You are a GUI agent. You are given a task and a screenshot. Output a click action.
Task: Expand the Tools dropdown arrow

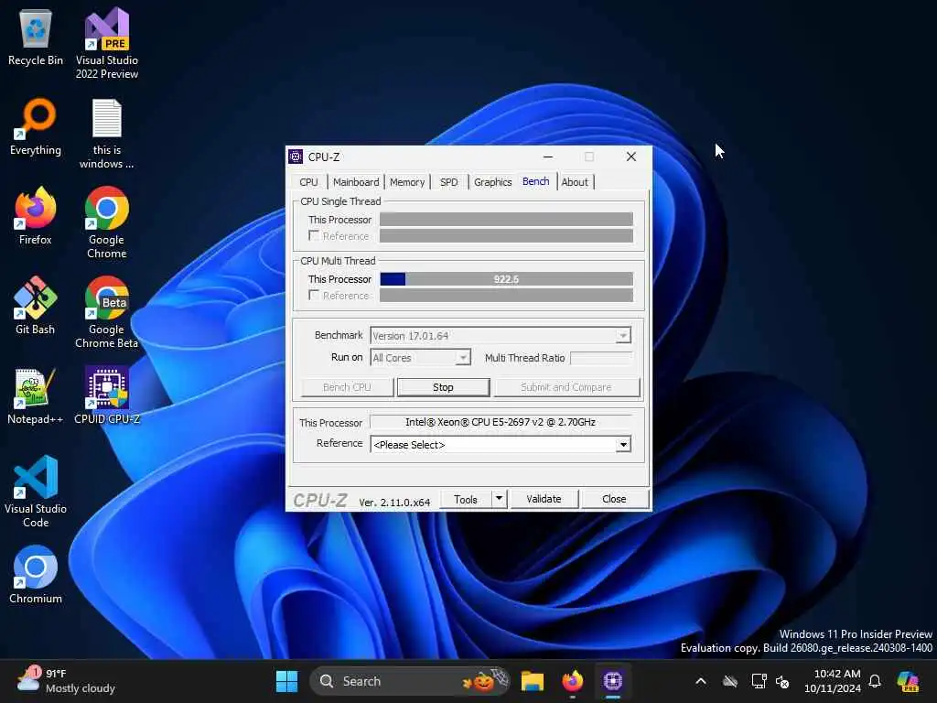click(499, 499)
